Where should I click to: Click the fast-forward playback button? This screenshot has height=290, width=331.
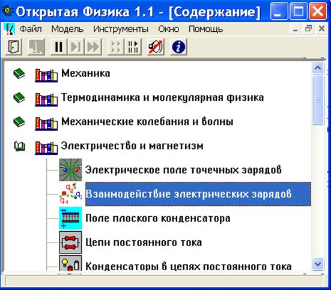[x=93, y=47]
